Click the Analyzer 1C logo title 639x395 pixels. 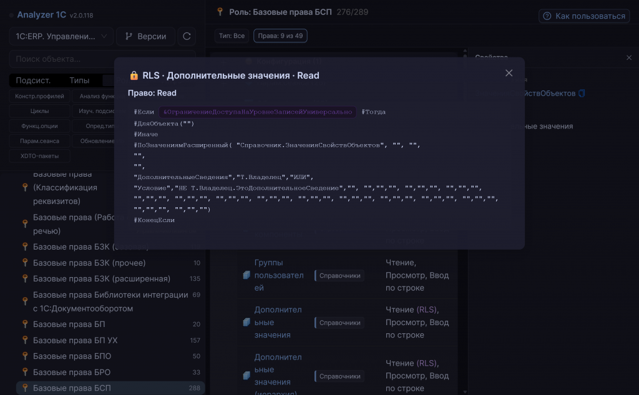(x=42, y=15)
